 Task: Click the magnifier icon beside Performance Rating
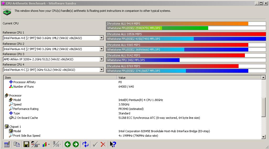click(11, 109)
